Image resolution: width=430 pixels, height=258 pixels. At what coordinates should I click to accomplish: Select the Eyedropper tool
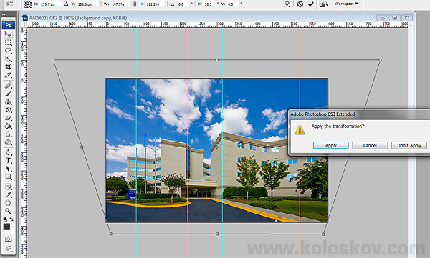pyautogui.click(x=8, y=195)
